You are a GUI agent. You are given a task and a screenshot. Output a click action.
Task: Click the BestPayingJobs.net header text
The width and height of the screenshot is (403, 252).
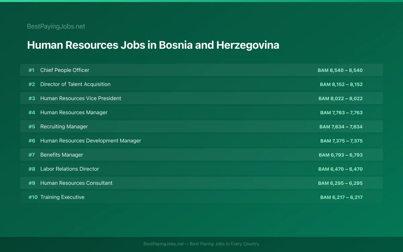pyautogui.click(x=56, y=26)
